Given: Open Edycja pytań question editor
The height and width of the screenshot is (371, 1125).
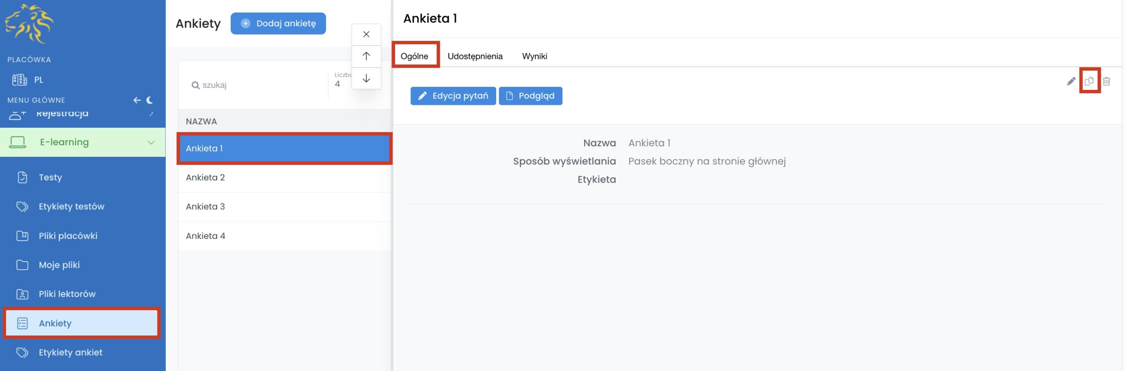Looking at the screenshot, I should 453,96.
